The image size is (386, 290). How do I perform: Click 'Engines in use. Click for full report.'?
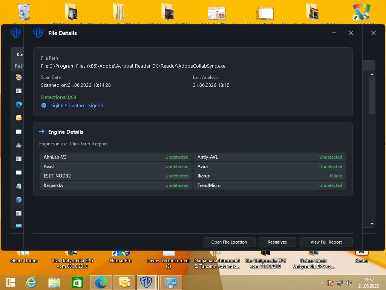click(74, 144)
